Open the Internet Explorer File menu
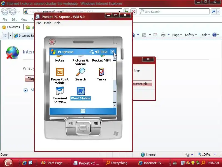Viewport: 222px width, 167px height. [5, 19]
